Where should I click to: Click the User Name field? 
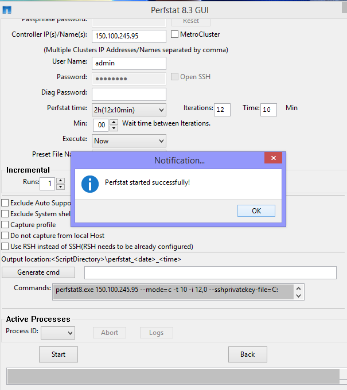pyautogui.click(x=129, y=63)
